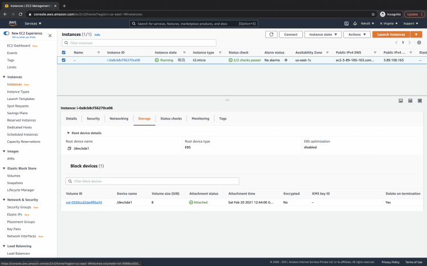Viewport: 427px width, 266px height.
Task: Open table preferences gear icon
Action: 419,43
